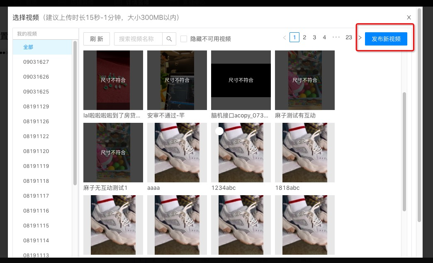This screenshot has width=433, height=263.
Task: Select folder 09031626
Action: (x=42, y=77)
